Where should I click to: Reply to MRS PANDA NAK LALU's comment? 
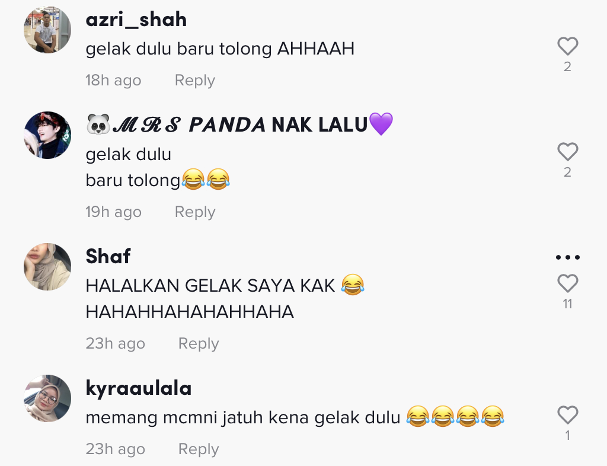pos(194,212)
